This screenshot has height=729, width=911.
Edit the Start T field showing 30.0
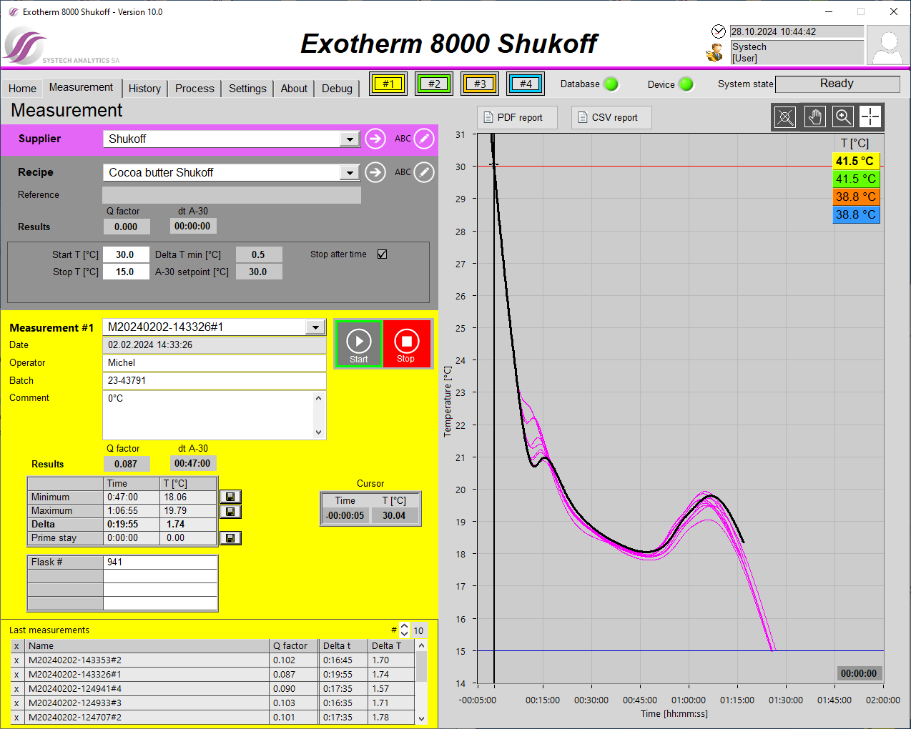pos(126,254)
